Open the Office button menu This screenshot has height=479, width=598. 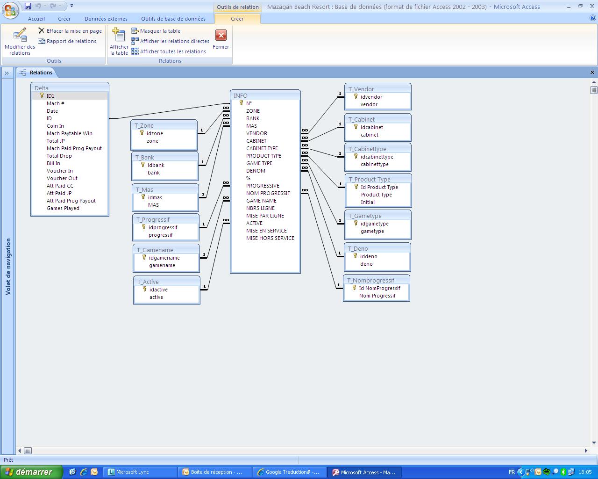click(10, 10)
